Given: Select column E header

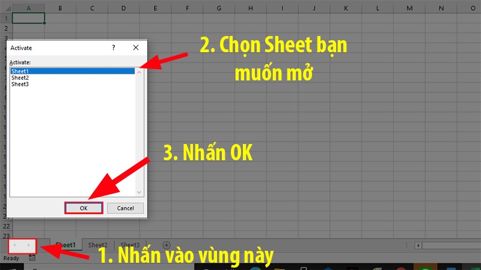Looking at the screenshot, I should click(x=155, y=8).
